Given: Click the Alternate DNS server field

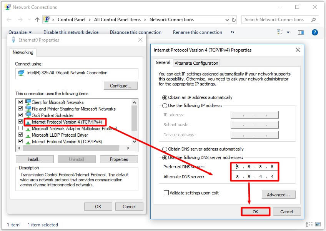Looking at the screenshot, I should click(x=254, y=177).
